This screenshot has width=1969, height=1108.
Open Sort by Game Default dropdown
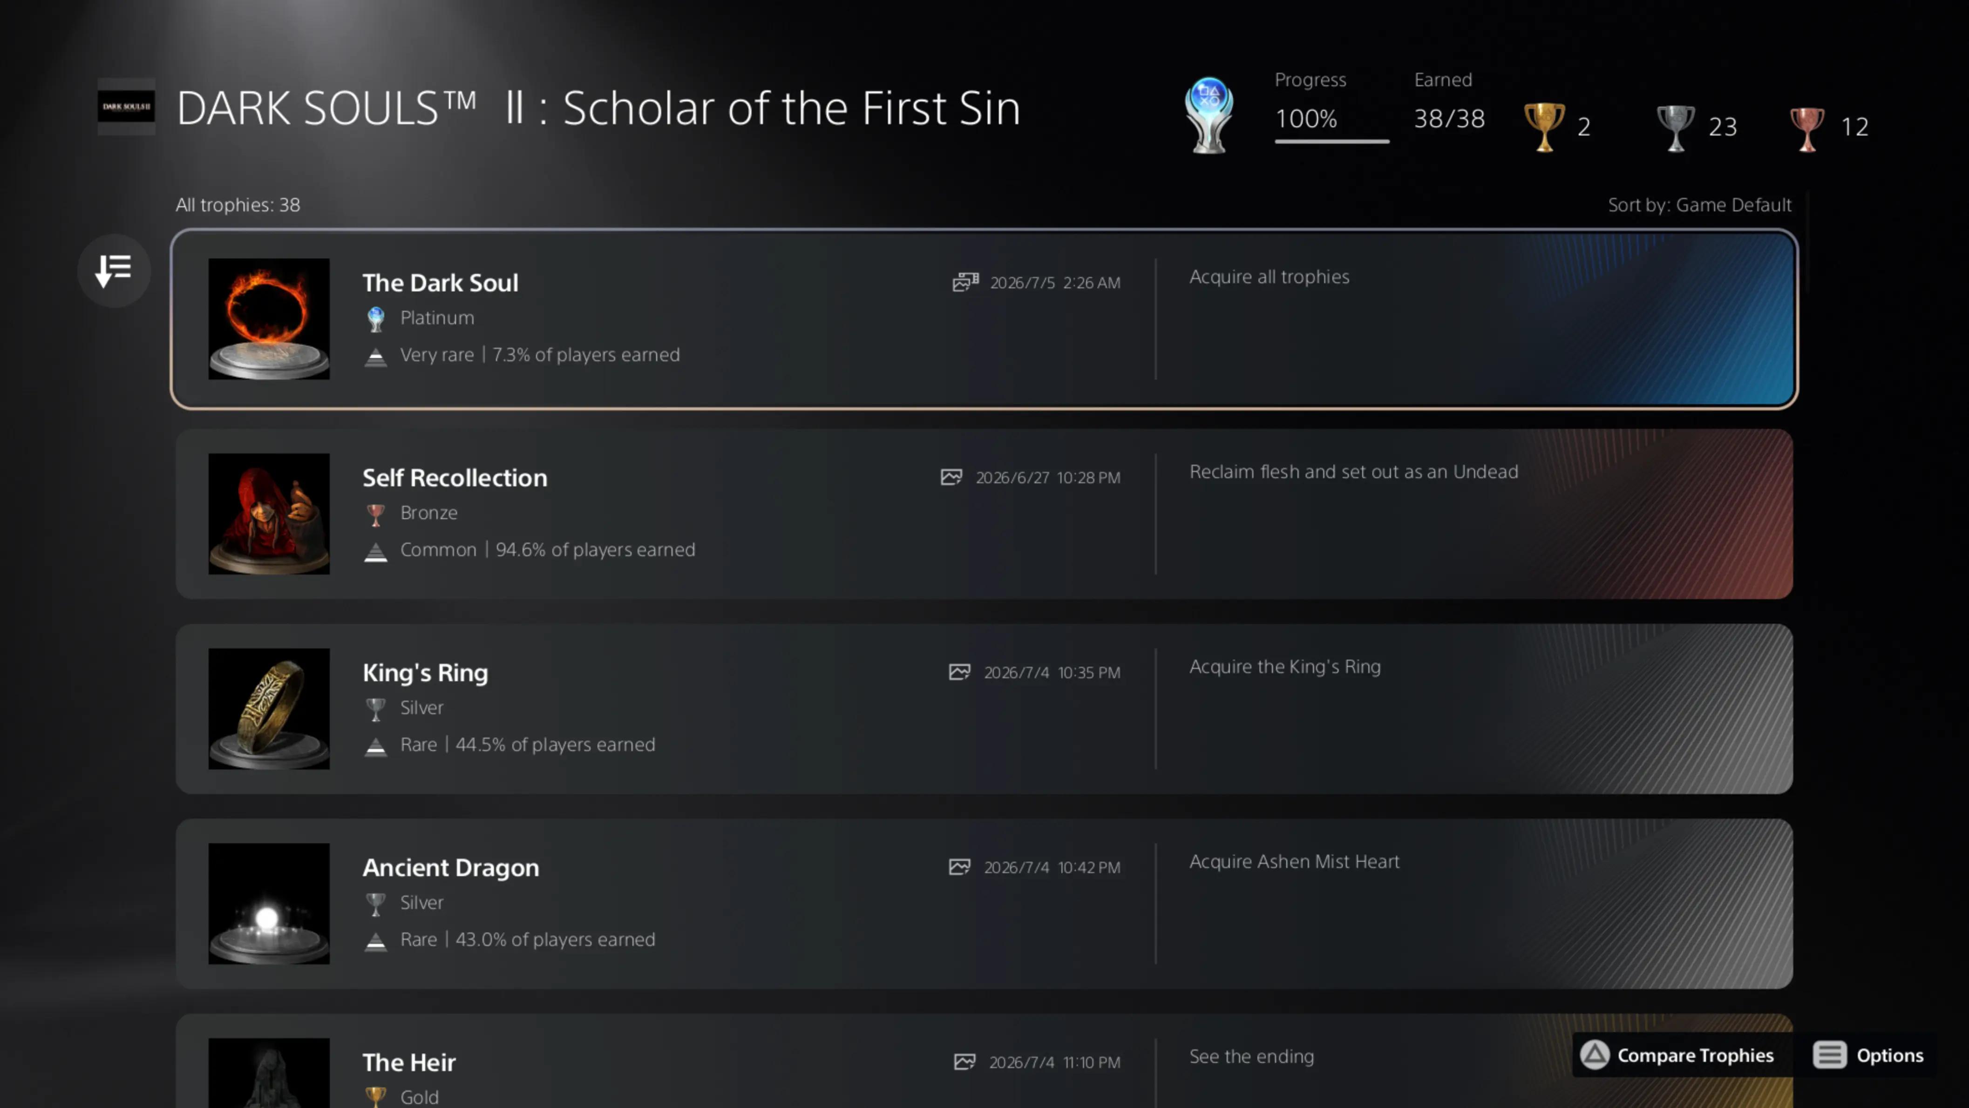click(1699, 205)
